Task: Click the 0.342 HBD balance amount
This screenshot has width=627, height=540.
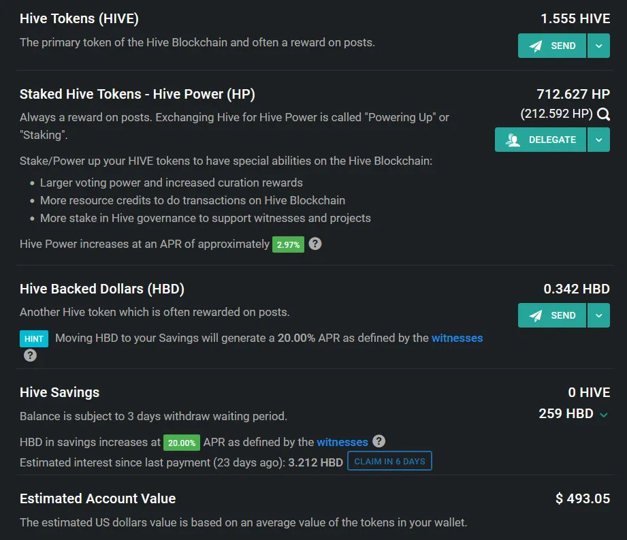Action: 577,289
